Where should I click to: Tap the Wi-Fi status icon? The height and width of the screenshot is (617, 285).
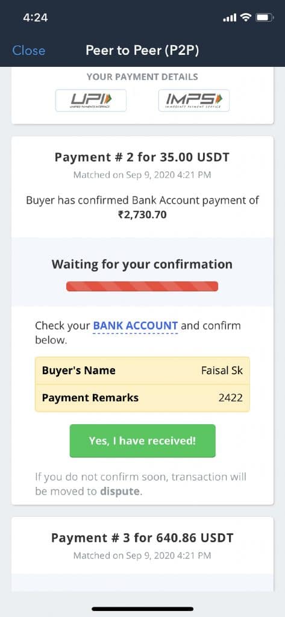[246, 17]
